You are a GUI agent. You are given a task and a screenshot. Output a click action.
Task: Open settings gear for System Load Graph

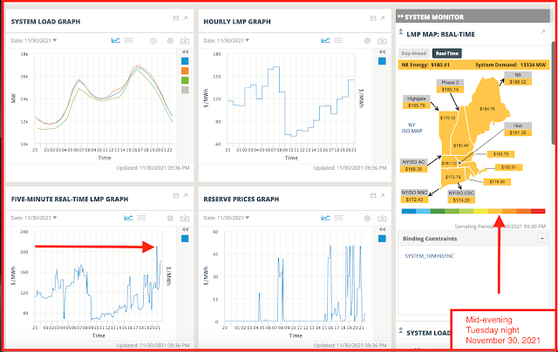(170, 41)
